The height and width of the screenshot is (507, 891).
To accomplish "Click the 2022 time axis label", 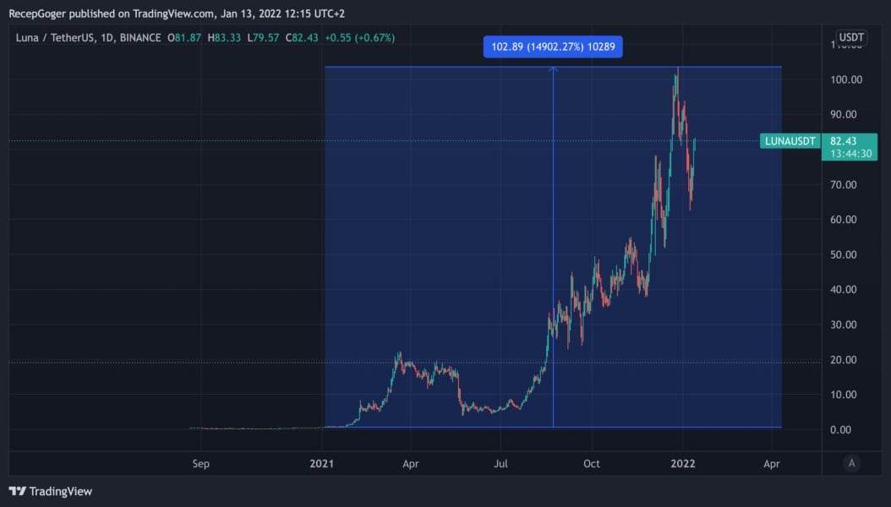I will 682,464.
